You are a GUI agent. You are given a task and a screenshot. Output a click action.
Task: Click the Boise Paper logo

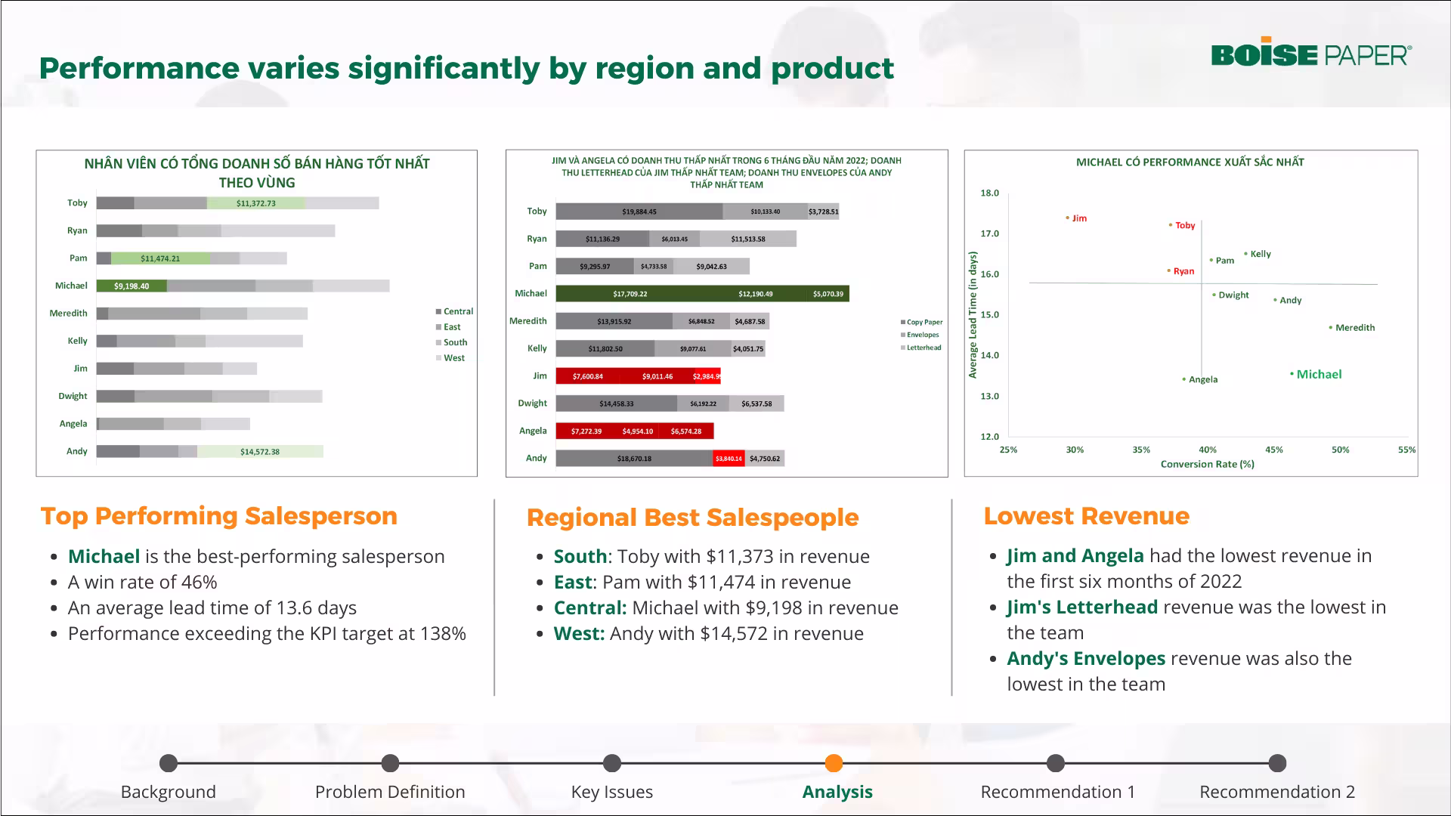tap(1310, 53)
